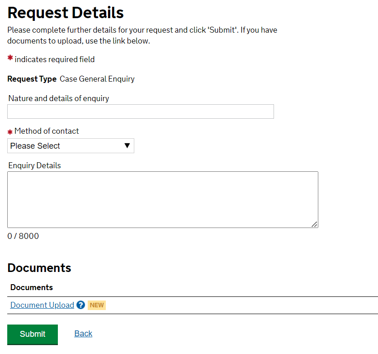
Task: Open the Document Upload link
Action: (42, 305)
